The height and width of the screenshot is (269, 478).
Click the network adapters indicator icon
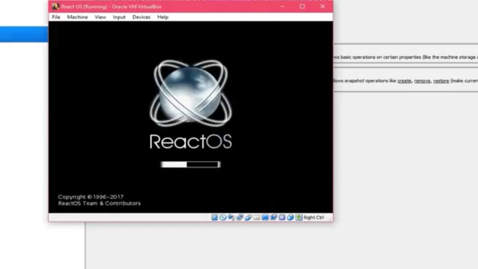(240, 217)
